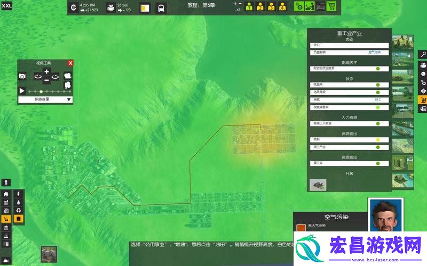
Task: Toggle highlighted oil pump resources overlay
Action: [x=423, y=100]
